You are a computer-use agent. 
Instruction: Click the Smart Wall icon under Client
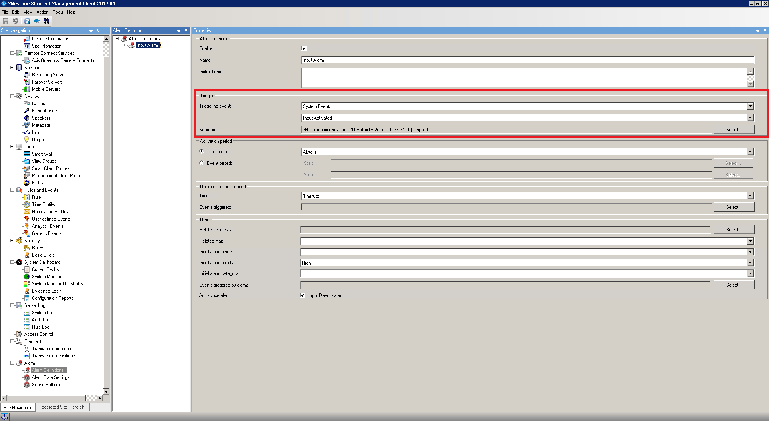(x=27, y=154)
